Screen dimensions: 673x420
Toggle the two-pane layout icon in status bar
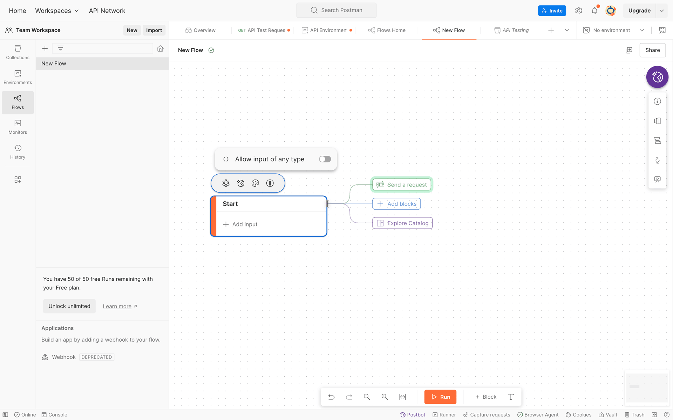coord(654,415)
